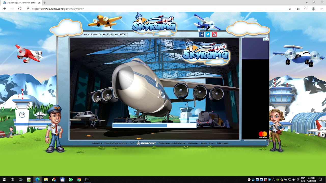Screen dimensions: 326x183
Task: Click the game loading screen image
Action: [154, 89]
